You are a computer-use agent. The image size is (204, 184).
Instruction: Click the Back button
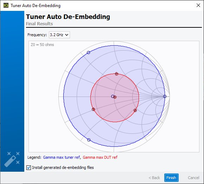click(154, 178)
